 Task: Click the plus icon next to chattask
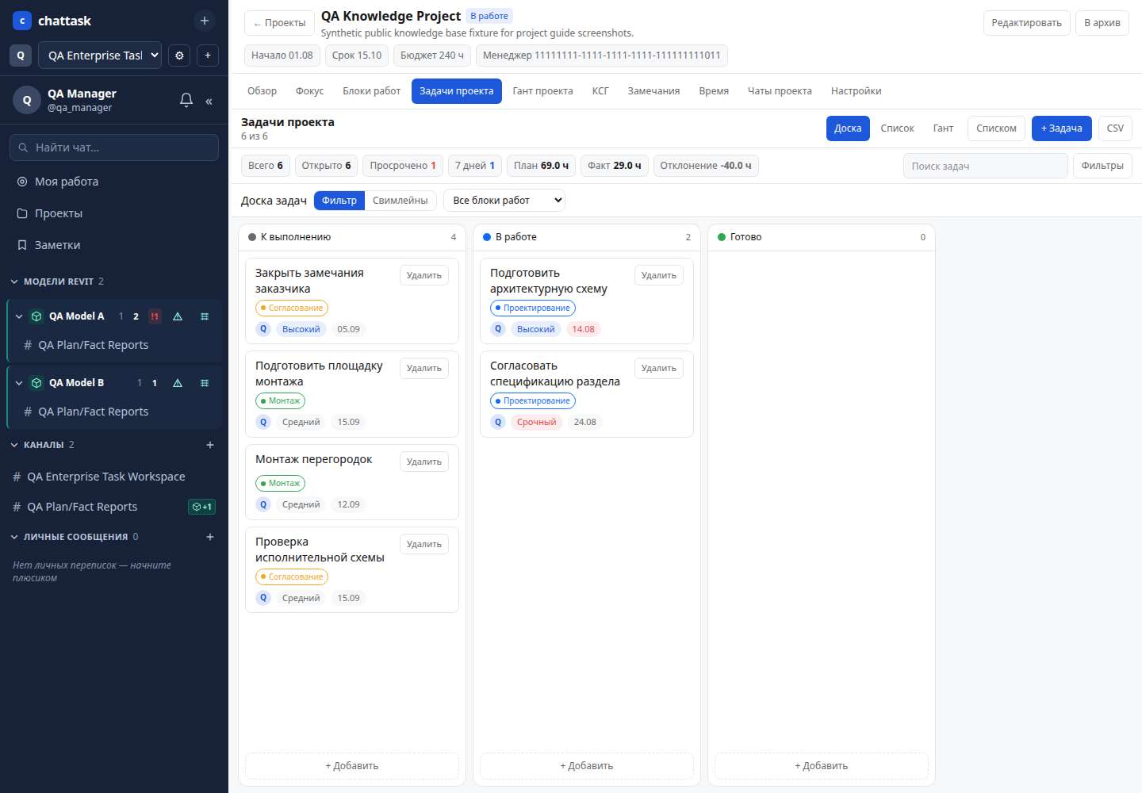205,21
